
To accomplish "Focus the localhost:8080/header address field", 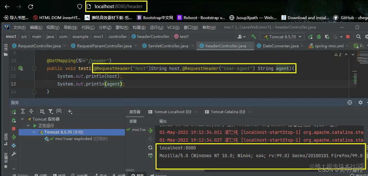I will (116, 6).
